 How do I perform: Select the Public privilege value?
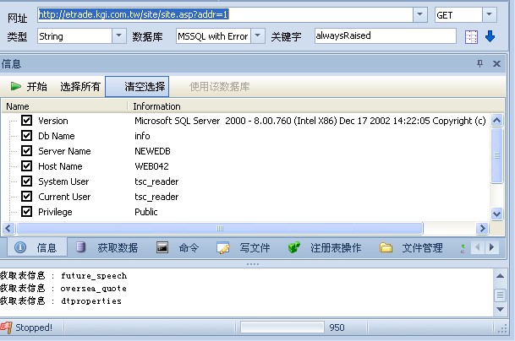pos(145,212)
